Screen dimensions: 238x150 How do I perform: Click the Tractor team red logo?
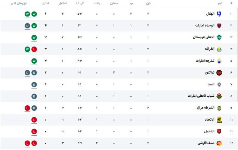(219, 72)
